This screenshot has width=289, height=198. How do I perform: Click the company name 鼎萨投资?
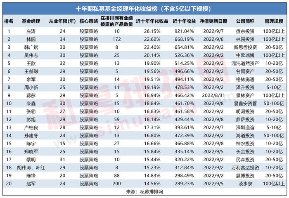(245, 120)
